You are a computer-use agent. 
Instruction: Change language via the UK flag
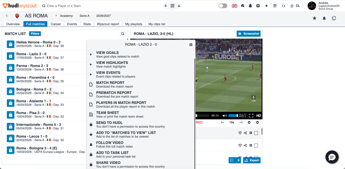[234, 6]
